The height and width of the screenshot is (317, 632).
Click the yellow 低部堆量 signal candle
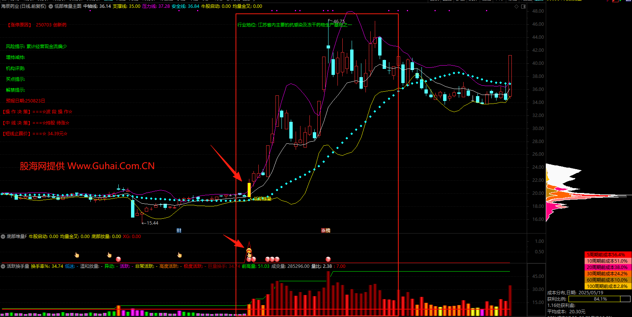pyautogui.click(x=249, y=190)
